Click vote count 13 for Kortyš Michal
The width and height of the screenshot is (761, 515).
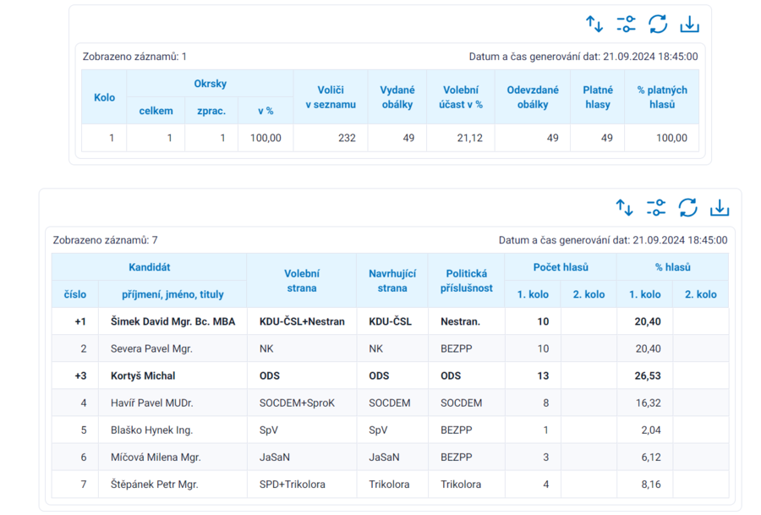(x=543, y=375)
